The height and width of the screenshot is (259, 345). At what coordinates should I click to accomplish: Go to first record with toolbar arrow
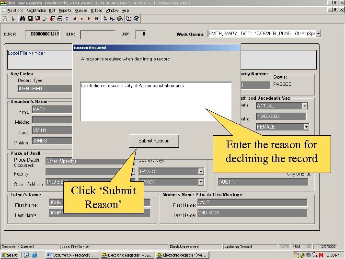[x=74, y=19]
